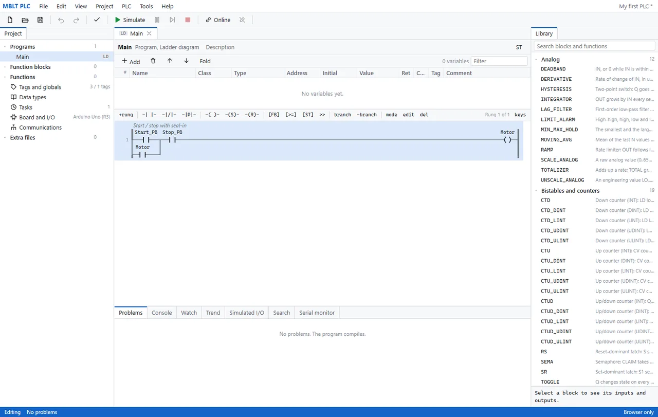
Task: Open the PLC menu
Action: coord(126,6)
